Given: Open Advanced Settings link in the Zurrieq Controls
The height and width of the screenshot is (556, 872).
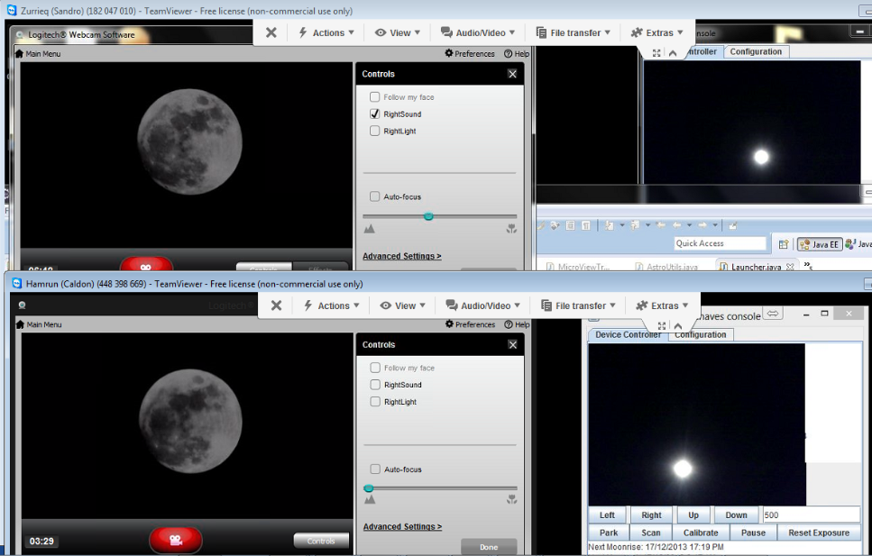Looking at the screenshot, I should tap(401, 256).
